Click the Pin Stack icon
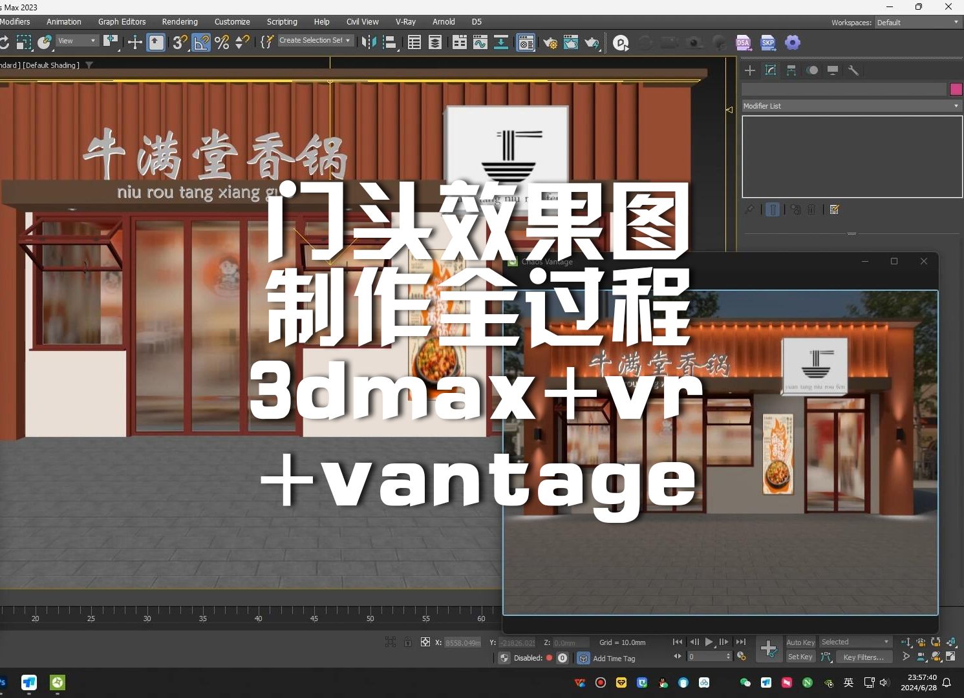This screenshot has height=698, width=964. tap(750, 209)
